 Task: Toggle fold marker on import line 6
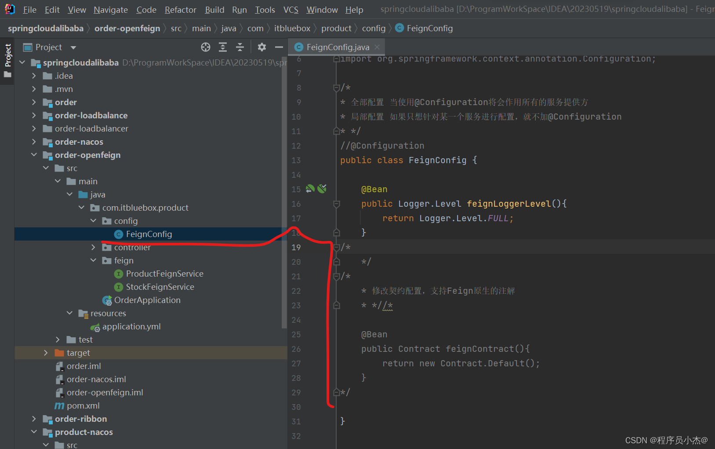[337, 59]
